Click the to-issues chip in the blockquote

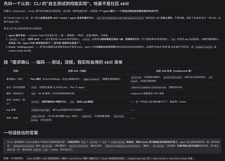(158, 146)
